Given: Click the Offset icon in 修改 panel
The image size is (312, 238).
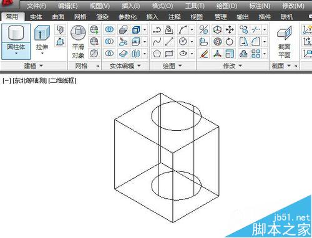Looking at the screenshot, I should (x=243, y=54).
